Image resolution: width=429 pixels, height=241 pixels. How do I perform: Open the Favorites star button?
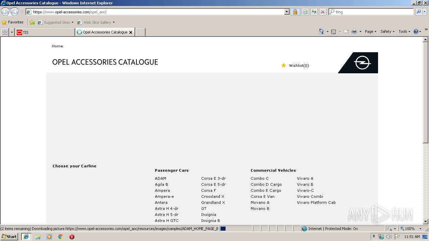(13, 22)
